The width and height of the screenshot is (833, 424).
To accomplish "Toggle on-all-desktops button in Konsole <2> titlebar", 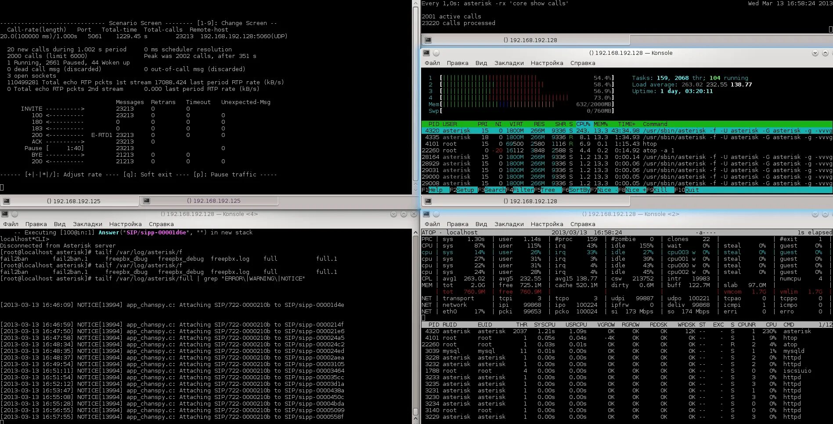I will coord(436,214).
